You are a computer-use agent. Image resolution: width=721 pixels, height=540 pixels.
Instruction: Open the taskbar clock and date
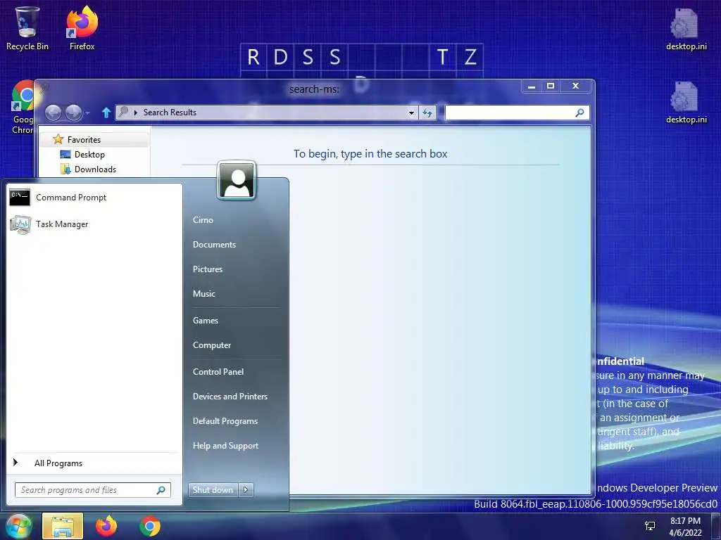click(685, 526)
